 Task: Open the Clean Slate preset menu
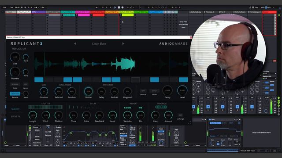click(x=99, y=44)
